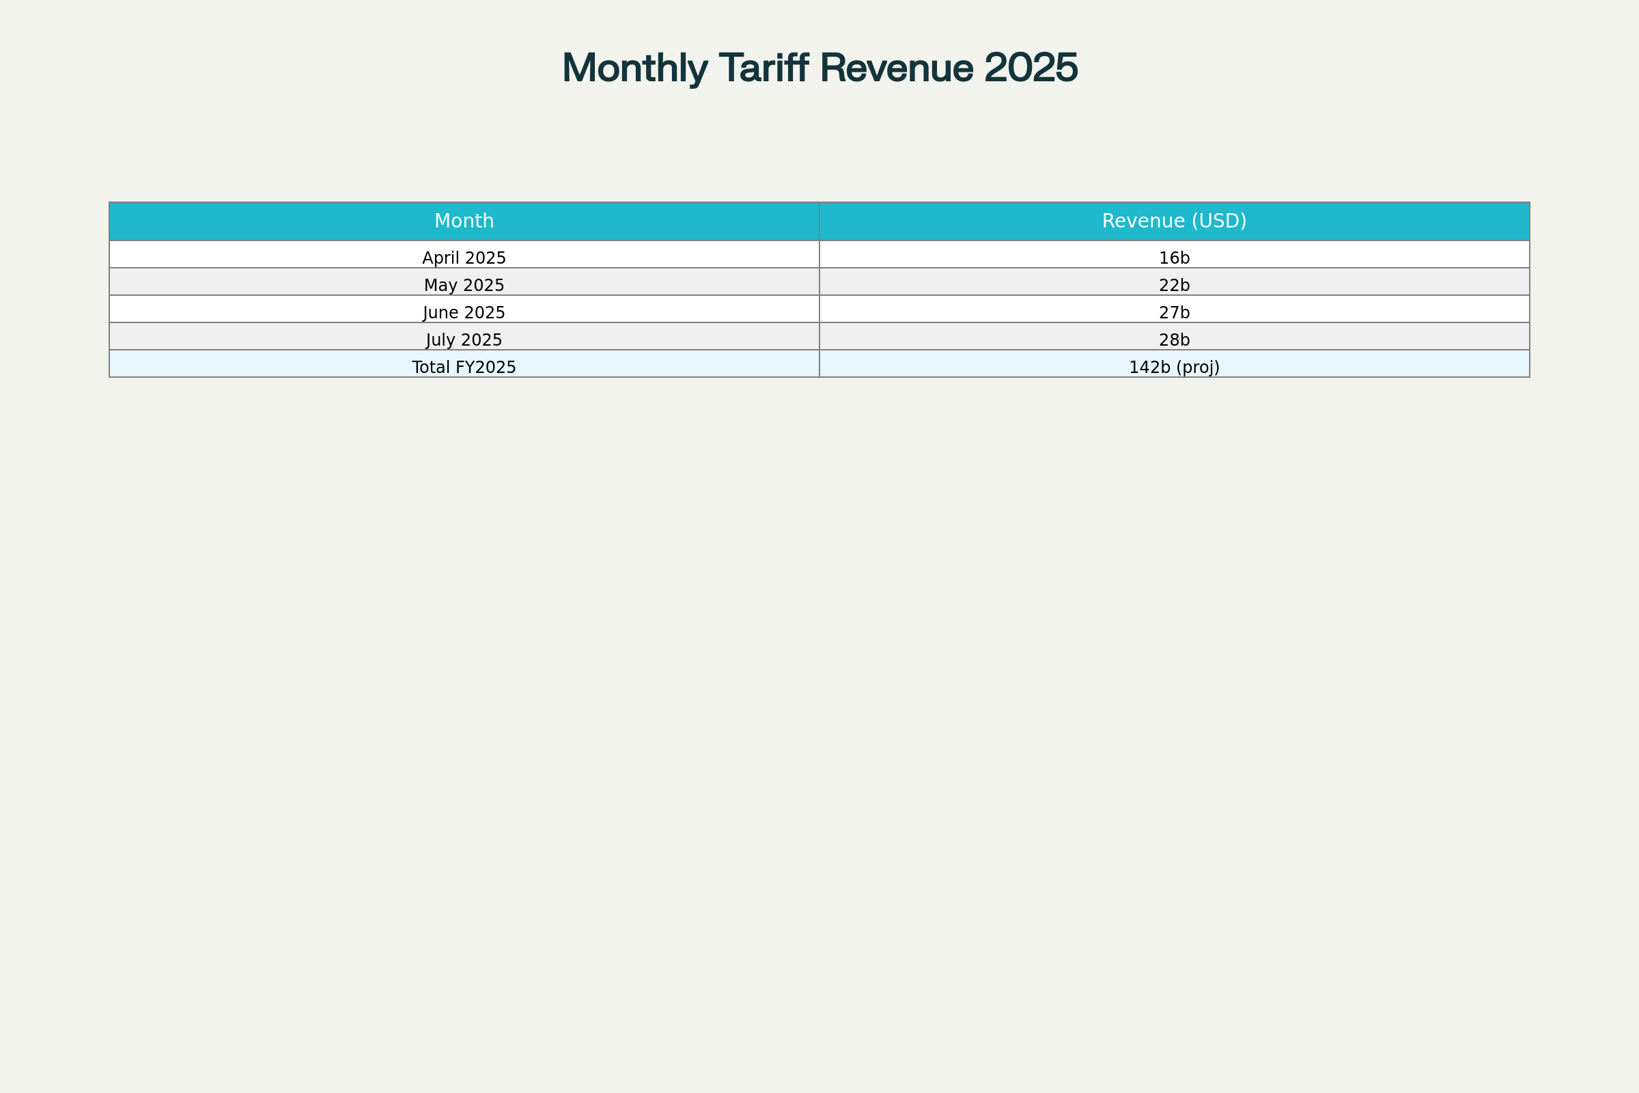Click the Total FY2025 cell
Viewport: 1639px width, 1093px height.
click(x=464, y=363)
